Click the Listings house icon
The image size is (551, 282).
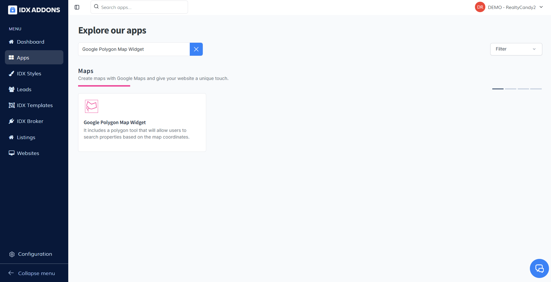12,137
